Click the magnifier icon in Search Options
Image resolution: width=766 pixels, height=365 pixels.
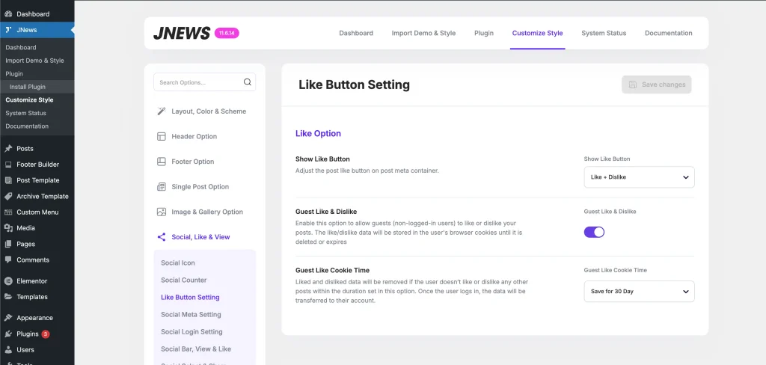[x=247, y=82]
